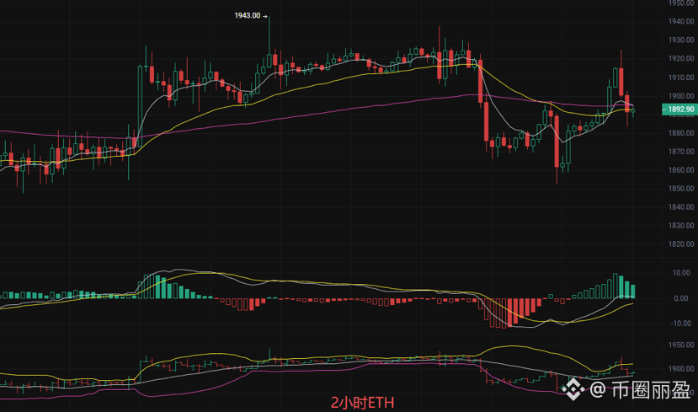Click the 1920.00 price axis label
Screen dimensions: 698x412
[x=681, y=58]
